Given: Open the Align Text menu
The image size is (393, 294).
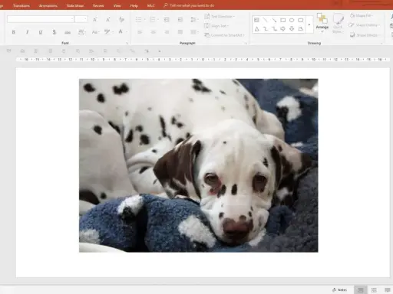Looking at the screenshot, I should coord(216,26).
